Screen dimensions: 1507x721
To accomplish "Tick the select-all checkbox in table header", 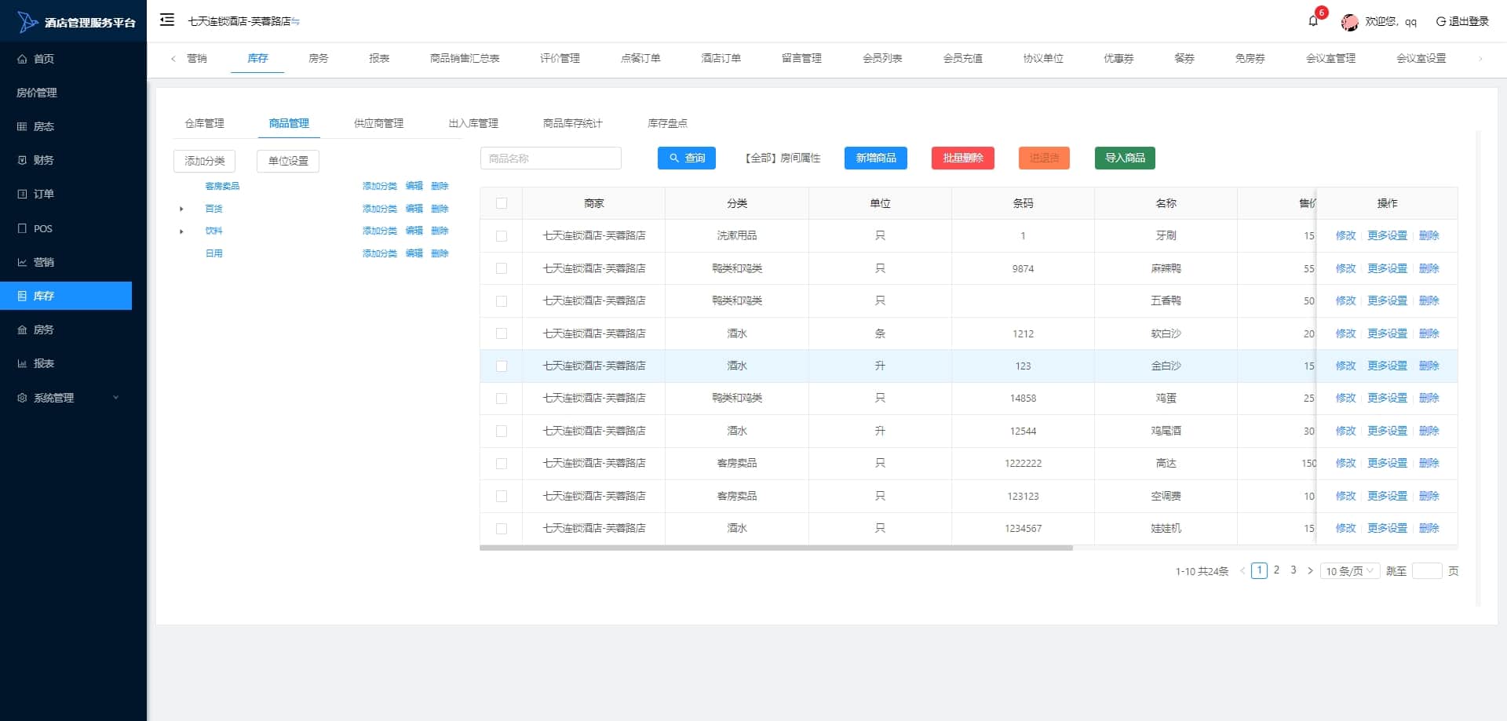I will 502,203.
